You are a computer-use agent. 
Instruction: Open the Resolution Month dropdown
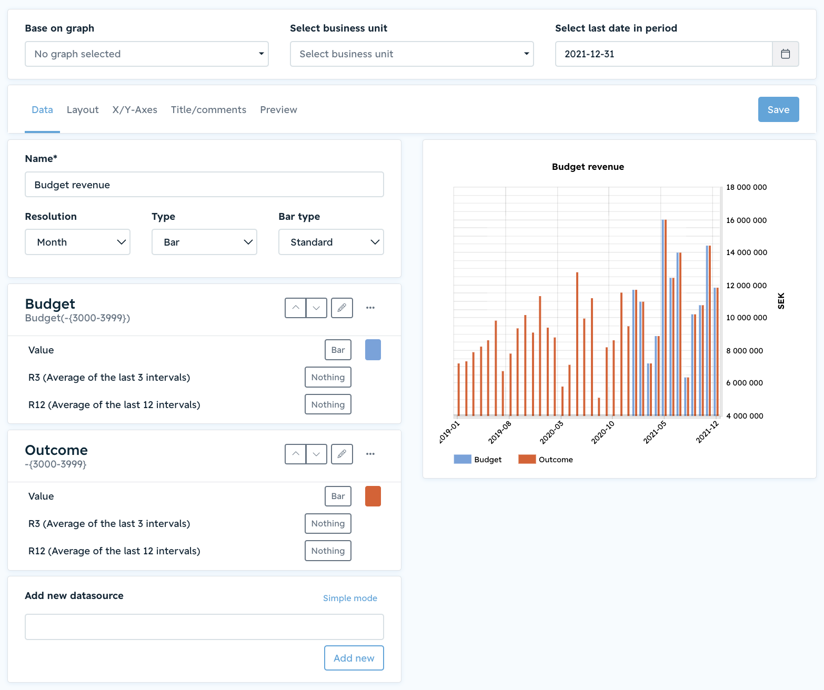77,242
